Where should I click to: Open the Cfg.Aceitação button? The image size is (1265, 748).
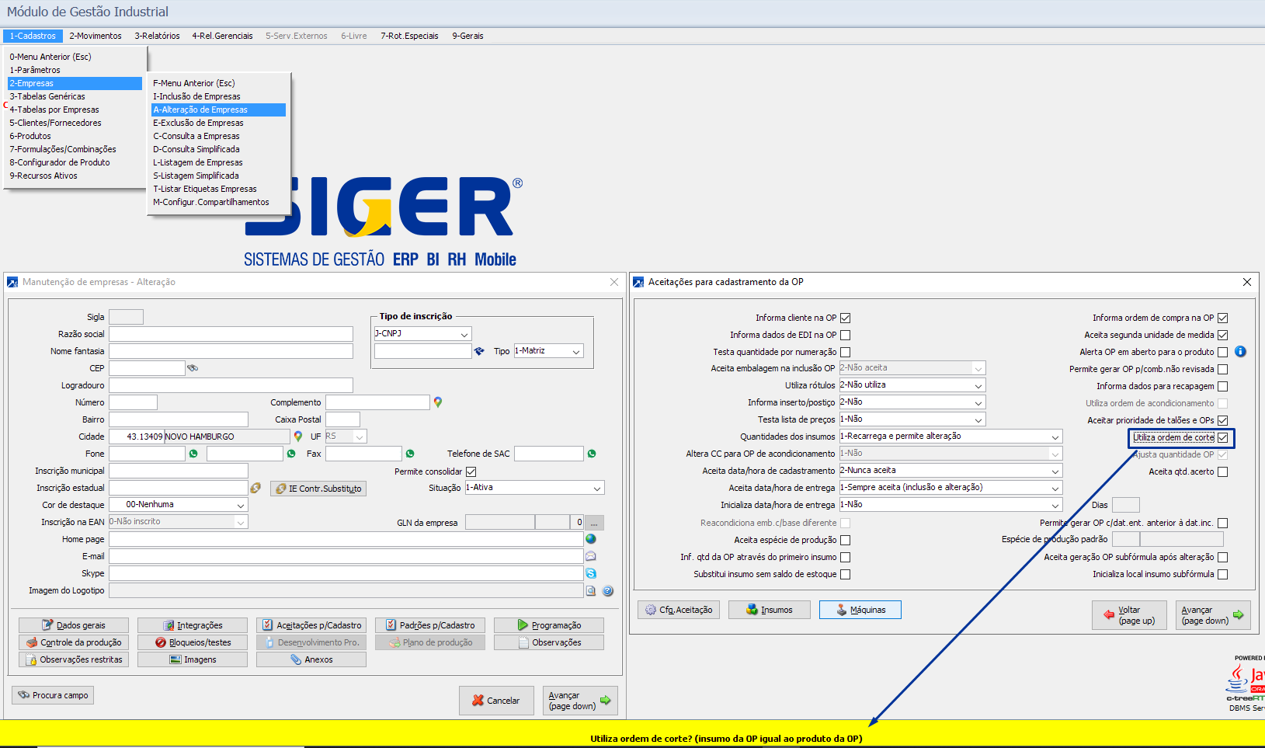pos(679,610)
